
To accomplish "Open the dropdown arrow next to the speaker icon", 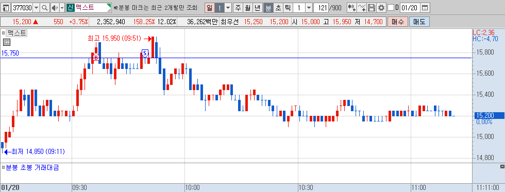I will pos(62,7).
